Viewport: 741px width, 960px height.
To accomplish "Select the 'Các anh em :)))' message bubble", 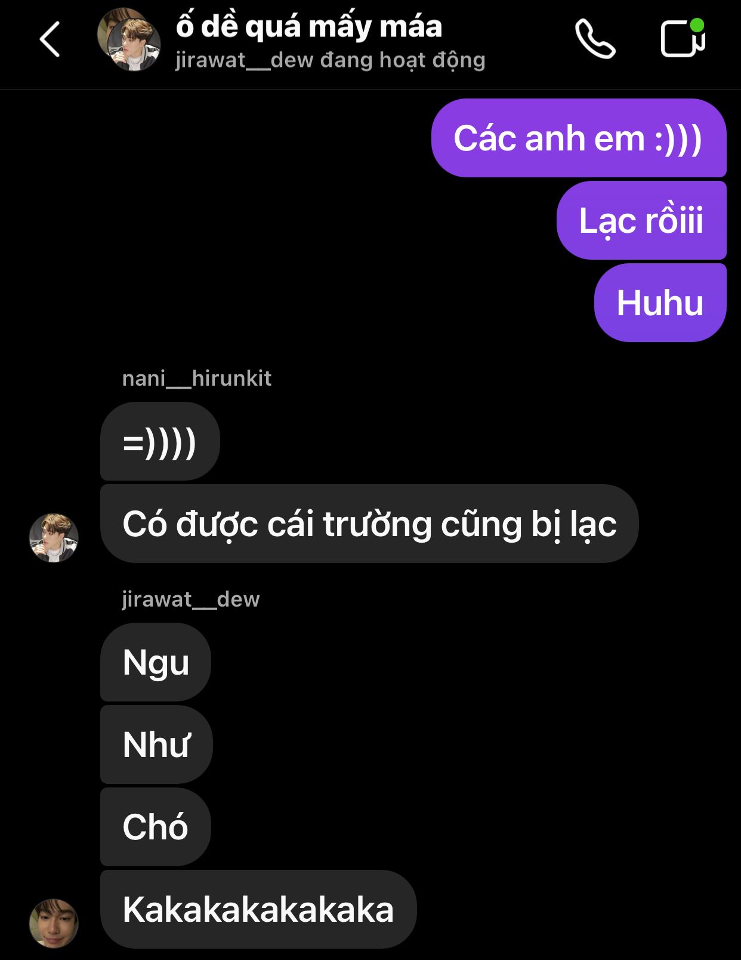I will coord(579,138).
